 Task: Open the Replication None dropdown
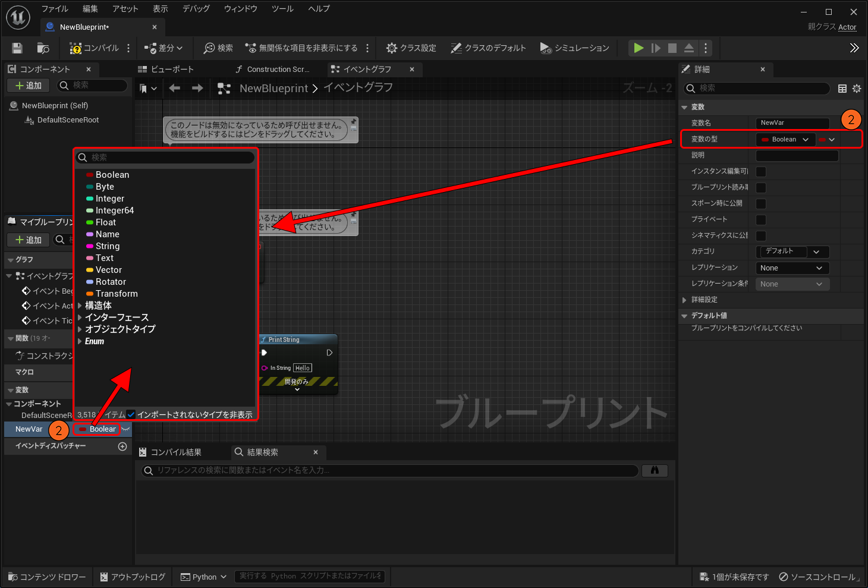pyautogui.click(x=791, y=268)
